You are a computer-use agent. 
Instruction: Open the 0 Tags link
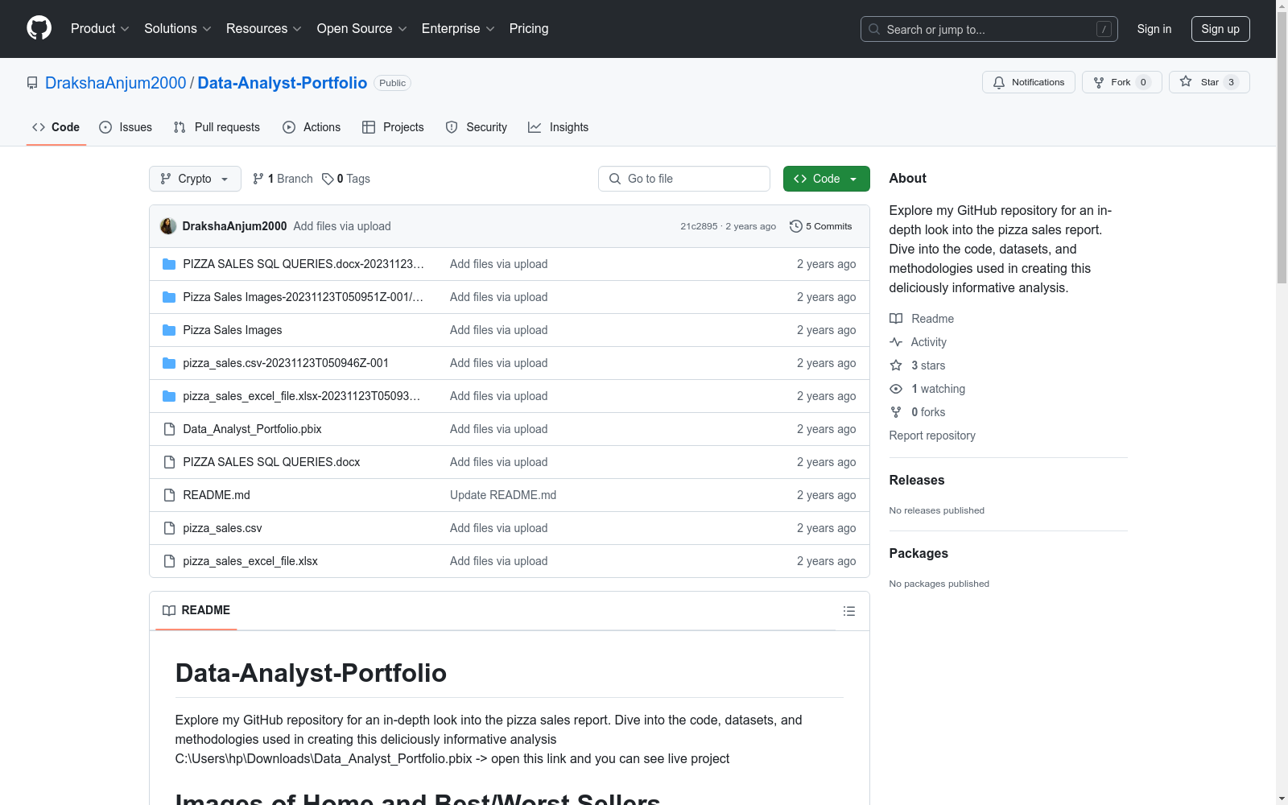346,179
